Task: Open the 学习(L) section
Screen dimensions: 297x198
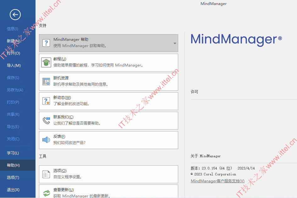Action: [x=13, y=153]
